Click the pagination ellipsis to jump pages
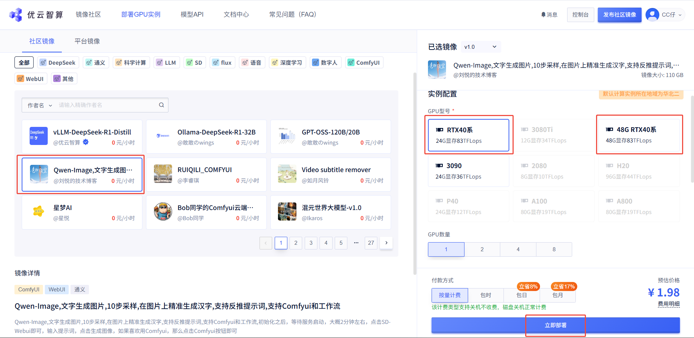Image resolution: width=694 pixels, height=338 pixels. pos(356,243)
